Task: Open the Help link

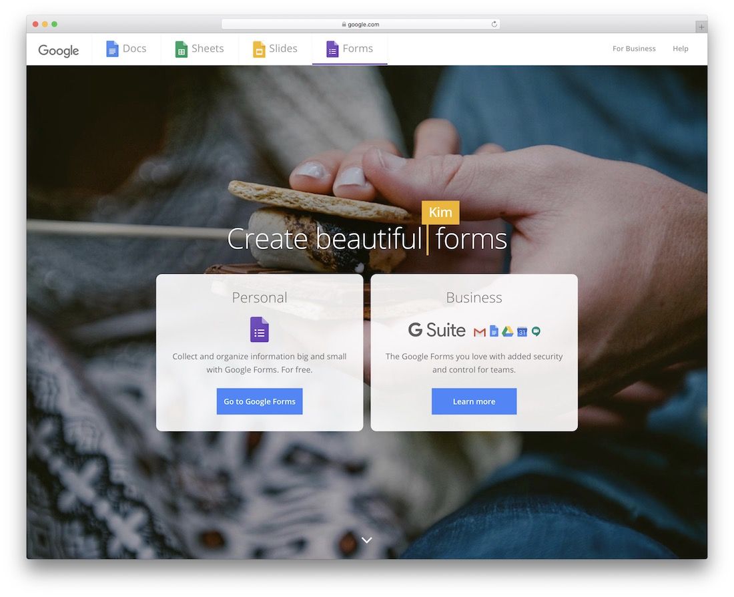Action: 680,48
